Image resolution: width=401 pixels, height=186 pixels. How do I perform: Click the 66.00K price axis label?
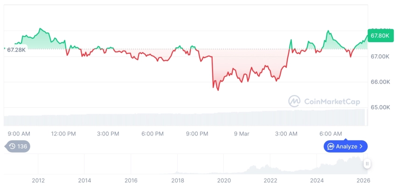(380, 82)
